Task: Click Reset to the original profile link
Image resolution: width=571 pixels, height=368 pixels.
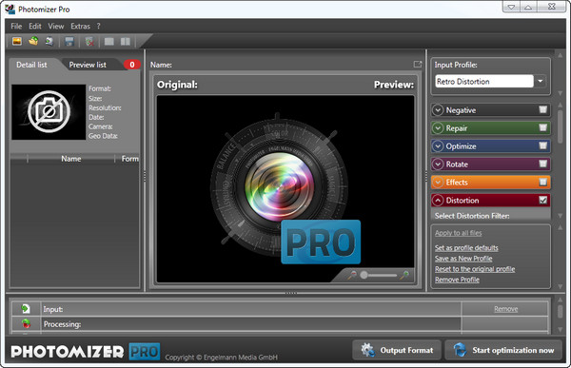Action: point(475,269)
